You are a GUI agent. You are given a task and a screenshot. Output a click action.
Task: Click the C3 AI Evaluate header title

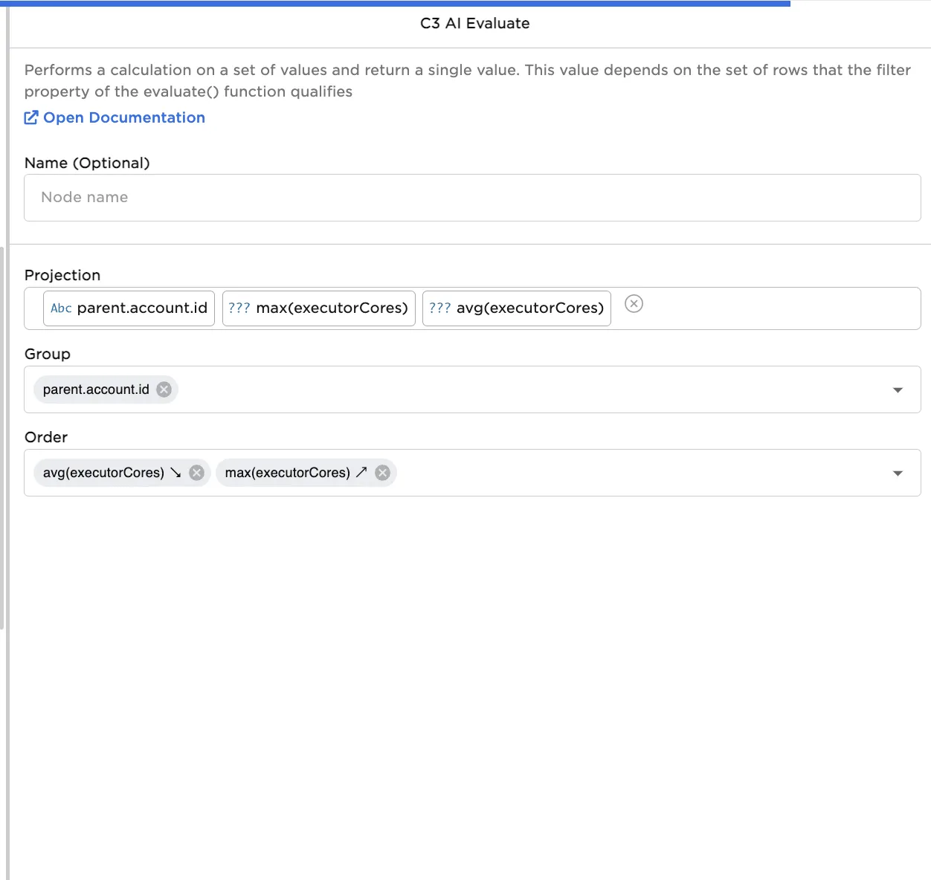tap(474, 23)
